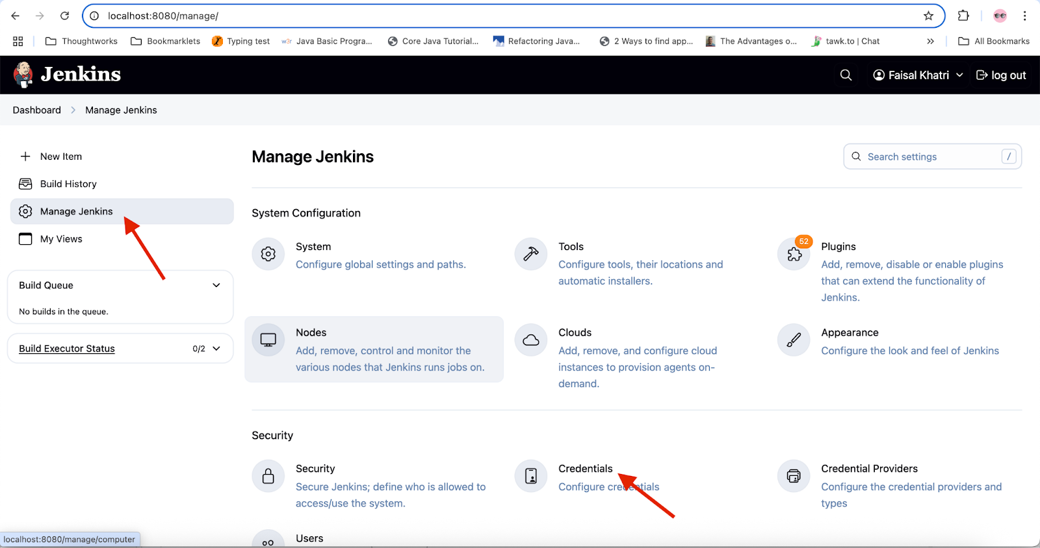
Task: Open System configure global settings link
Action: tap(374, 255)
